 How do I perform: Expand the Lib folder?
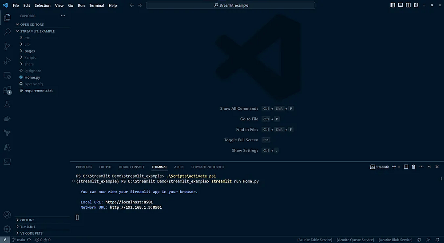click(x=42, y=44)
